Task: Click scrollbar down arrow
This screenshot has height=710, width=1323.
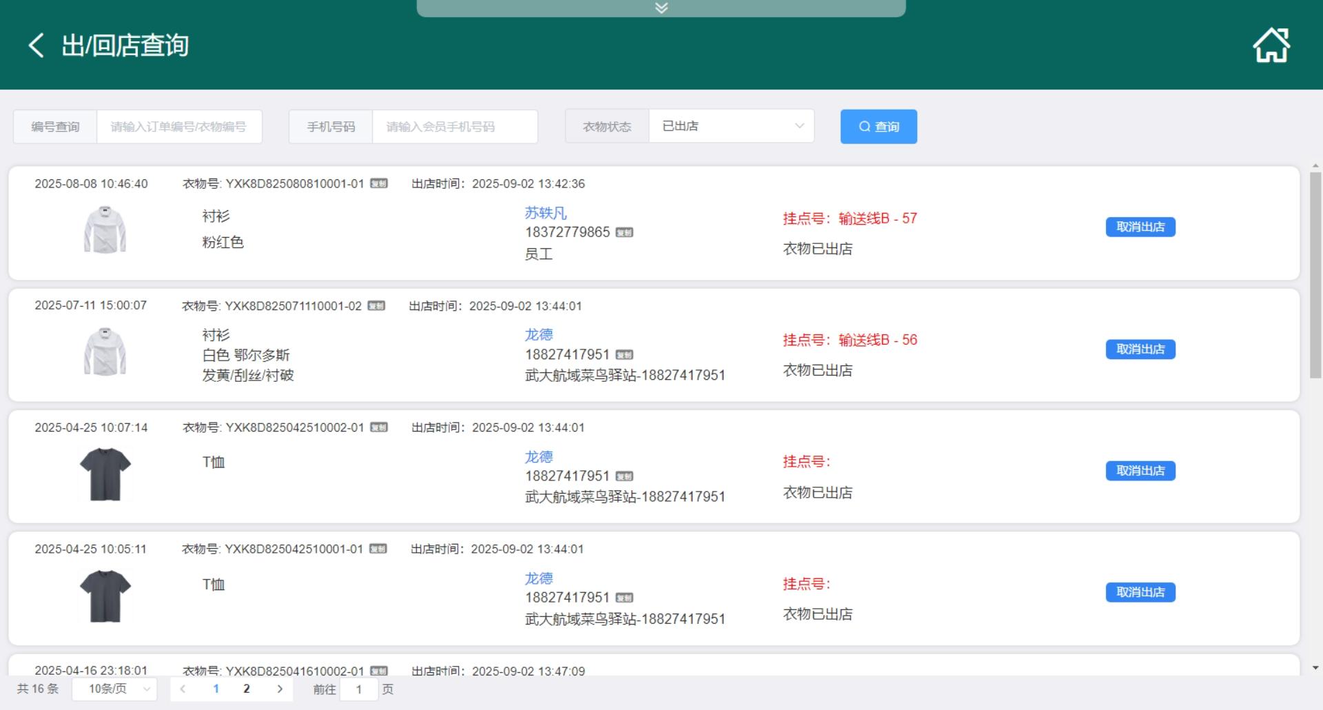Action: pos(1315,667)
